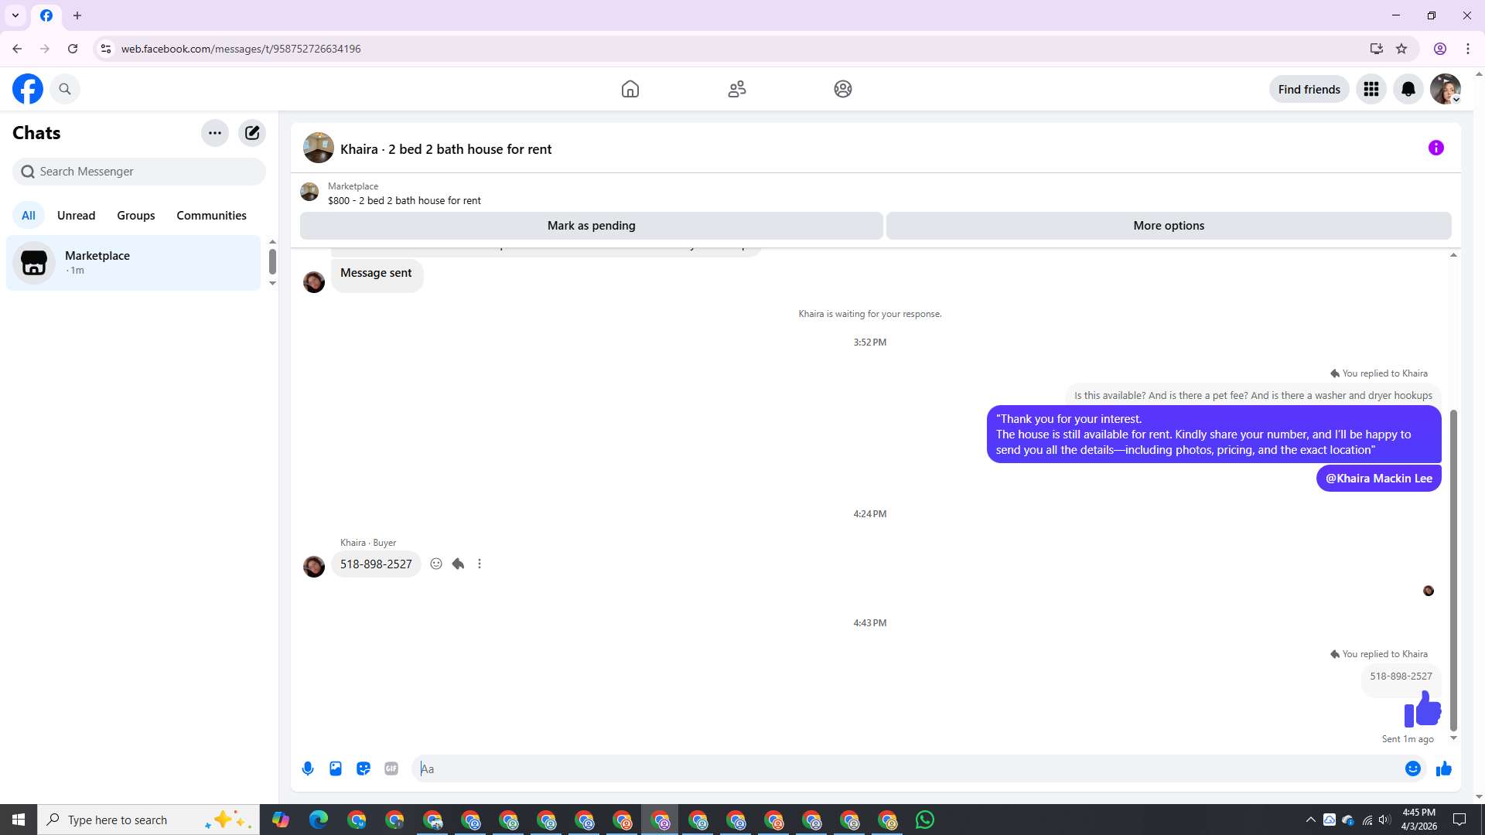
Task: Reply to Khaira's phone number message
Action: 458,564
